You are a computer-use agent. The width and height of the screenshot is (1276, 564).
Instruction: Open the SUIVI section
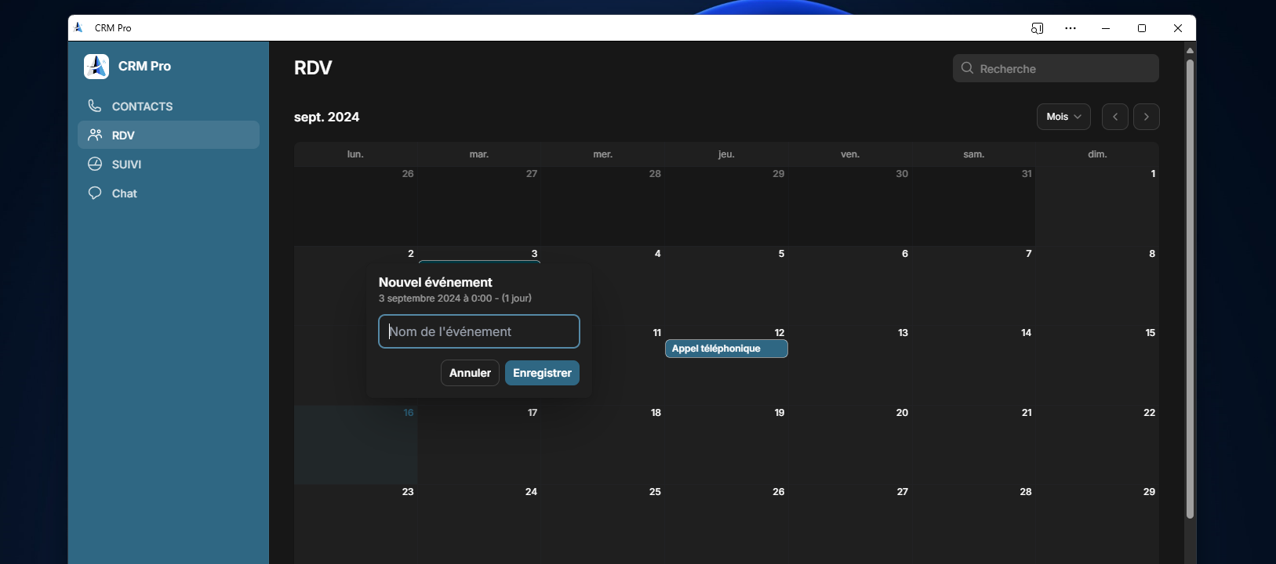pyautogui.click(x=169, y=164)
